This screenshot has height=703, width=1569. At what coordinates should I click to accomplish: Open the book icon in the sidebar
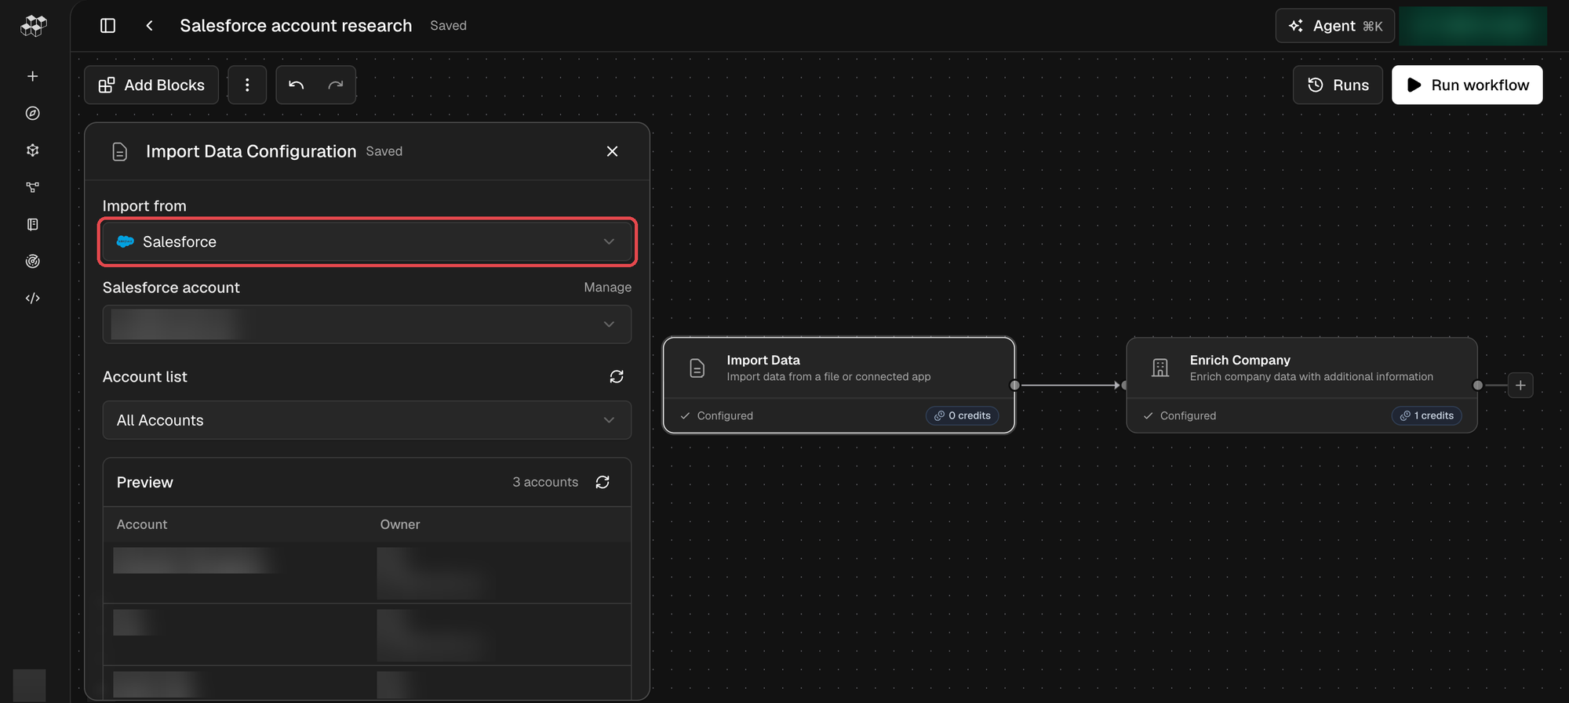click(x=32, y=224)
